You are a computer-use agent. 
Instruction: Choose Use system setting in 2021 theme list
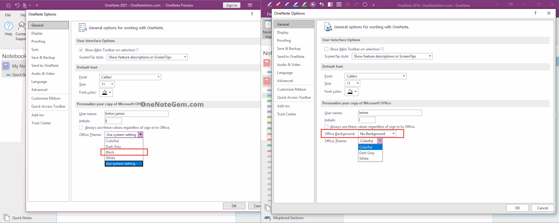pyautogui.click(x=124, y=164)
